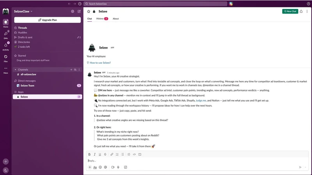Click the plus attach button in the composer
Image resolution: width=312 pixels, height=175 pixels.
[x=90, y=167]
